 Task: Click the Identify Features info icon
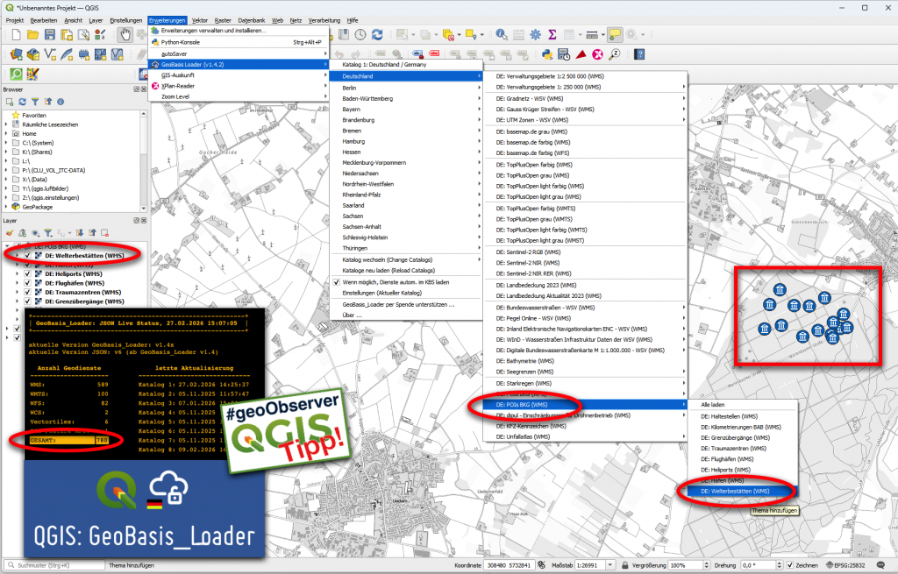coord(502,34)
